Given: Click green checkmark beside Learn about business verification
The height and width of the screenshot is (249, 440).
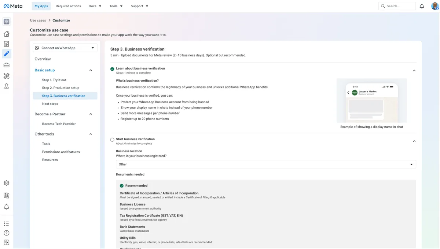Looking at the screenshot, I should (x=112, y=69).
